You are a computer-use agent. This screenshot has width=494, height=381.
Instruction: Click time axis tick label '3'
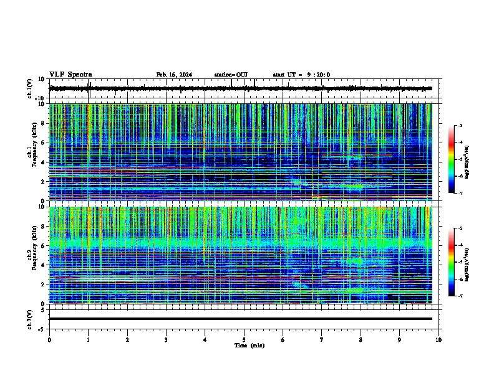[x=166, y=340]
